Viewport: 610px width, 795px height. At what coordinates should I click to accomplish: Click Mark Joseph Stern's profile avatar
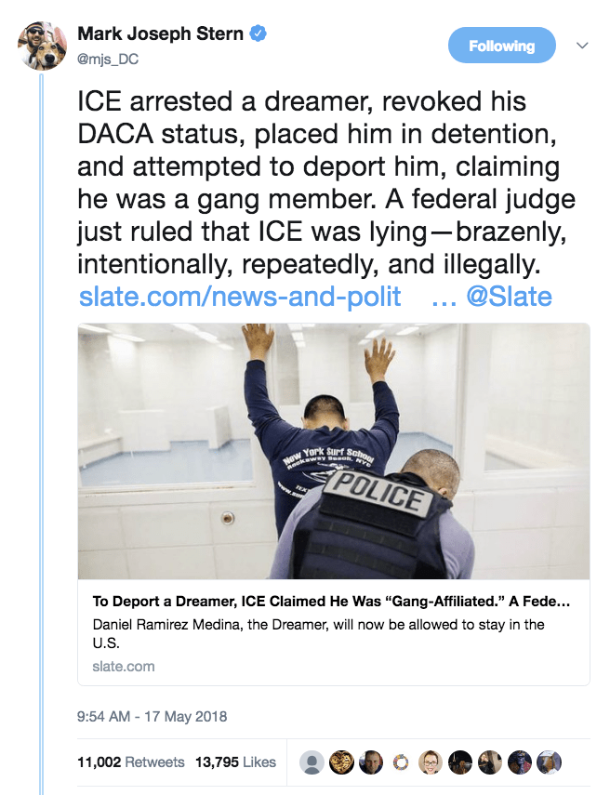click(x=42, y=46)
